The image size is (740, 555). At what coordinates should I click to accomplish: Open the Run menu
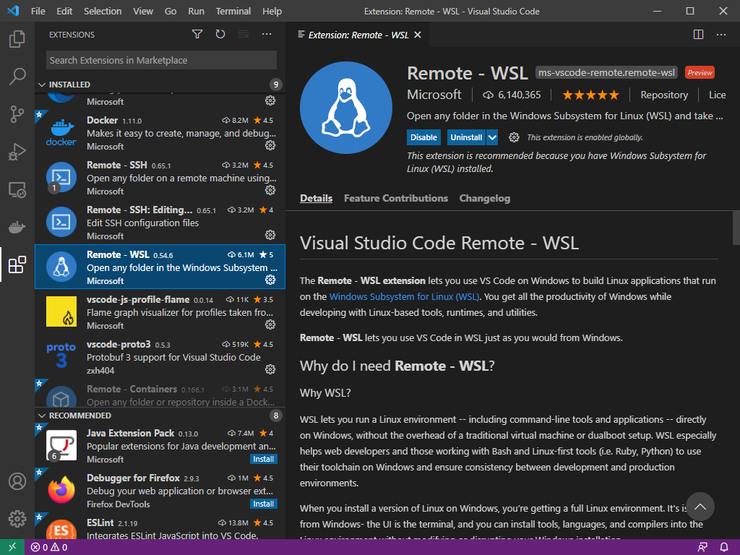click(196, 11)
